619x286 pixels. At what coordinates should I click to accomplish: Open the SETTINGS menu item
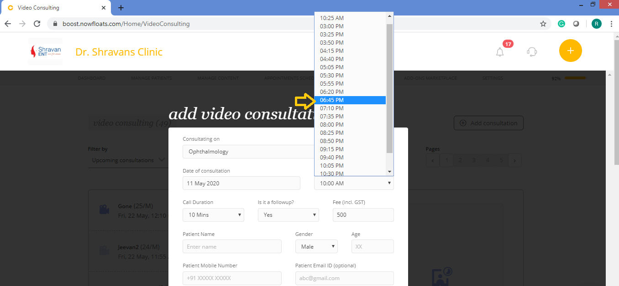493,78
